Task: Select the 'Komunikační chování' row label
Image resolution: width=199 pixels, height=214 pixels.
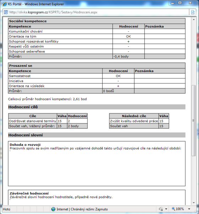Action: coord(26,31)
